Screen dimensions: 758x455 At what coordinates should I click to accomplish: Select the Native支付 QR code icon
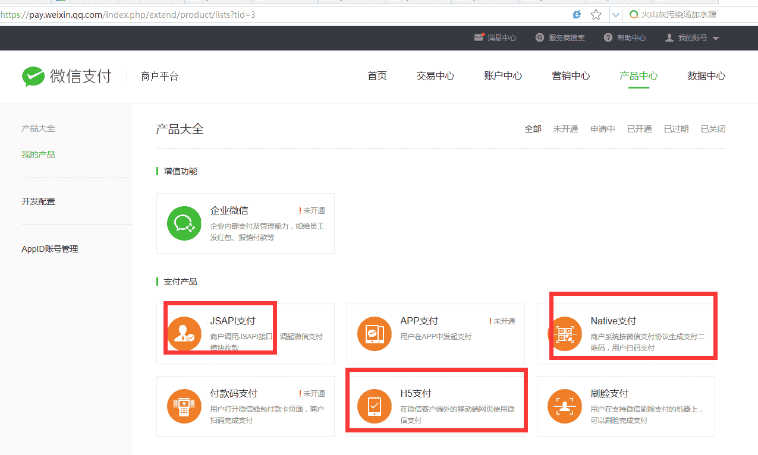565,334
